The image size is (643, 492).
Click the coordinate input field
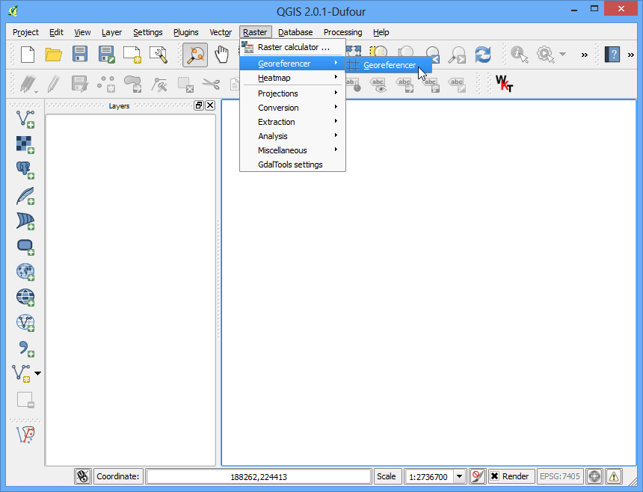point(259,476)
